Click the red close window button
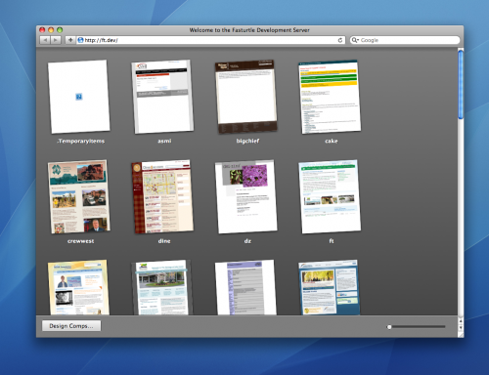This screenshot has width=489, height=375. pyautogui.click(x=42, y=30)
